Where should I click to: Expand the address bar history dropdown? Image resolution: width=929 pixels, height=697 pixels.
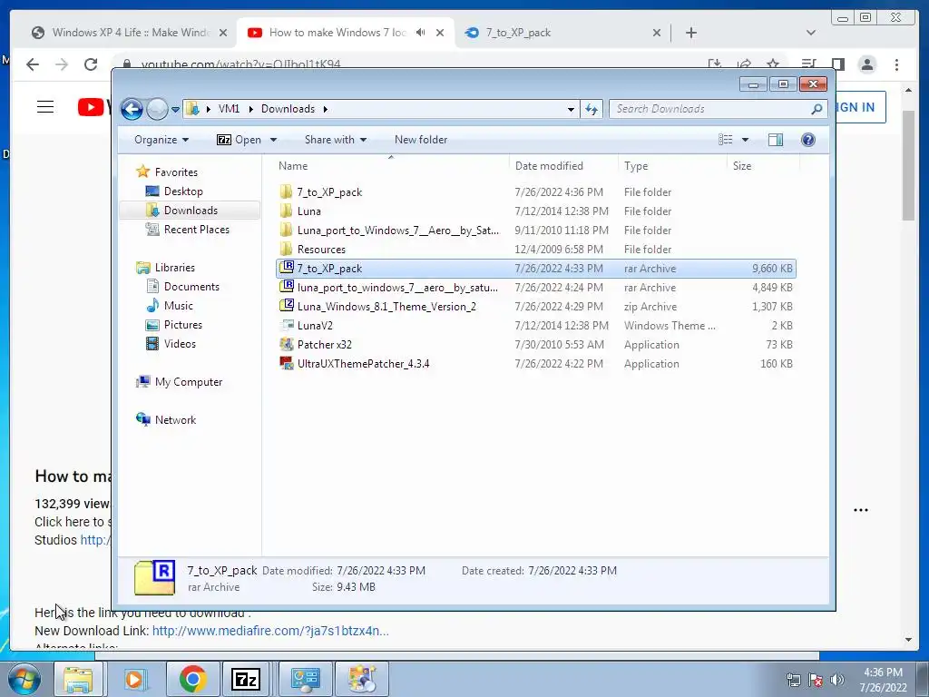571,109
